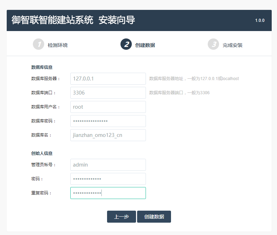The width and height of the screenshot is (277, 235).
Task: Click the 御智联智能建站系统 安装向导 header title
Action: (73, 20)
